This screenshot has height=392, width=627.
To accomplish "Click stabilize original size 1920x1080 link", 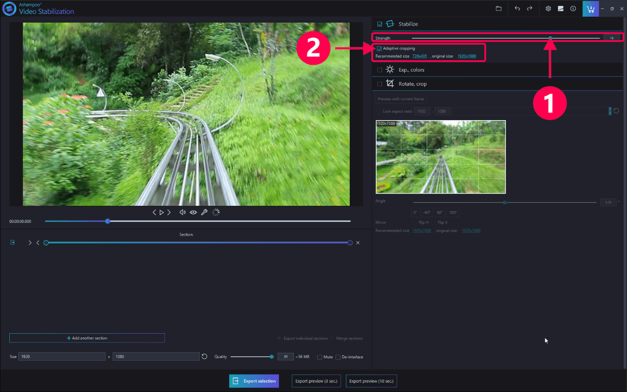I will [467, 56].
